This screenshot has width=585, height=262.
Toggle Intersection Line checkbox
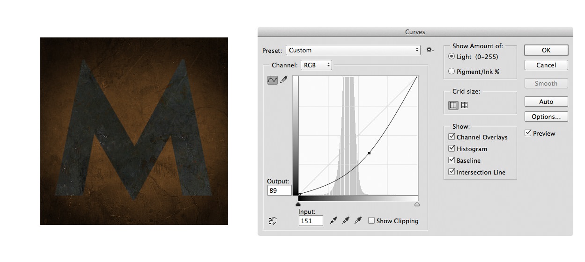(x=452, y=172)
